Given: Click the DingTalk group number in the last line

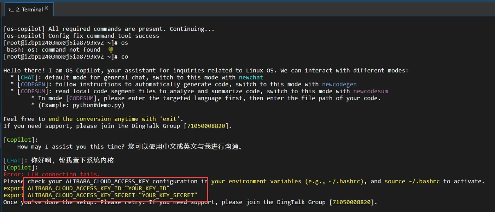Looking at the screenshot, I should point(353,202).
